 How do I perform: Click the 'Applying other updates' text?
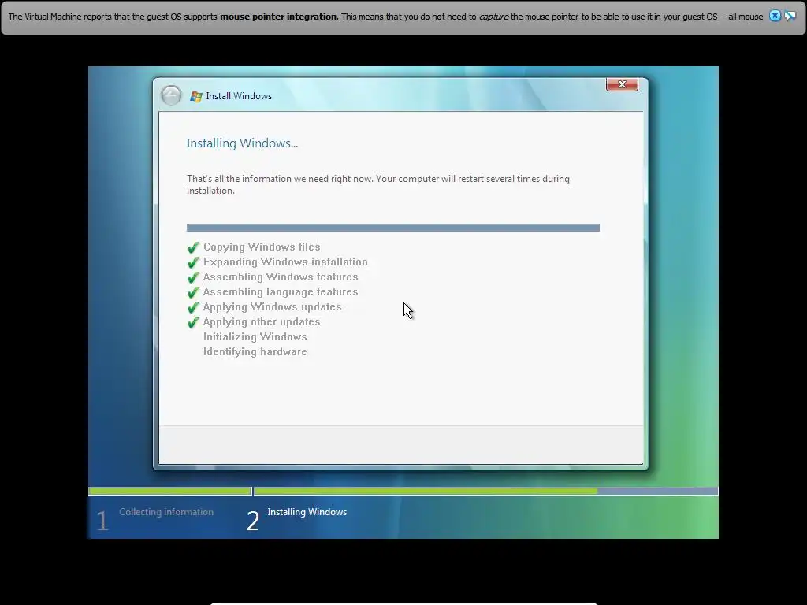[262, 321]
